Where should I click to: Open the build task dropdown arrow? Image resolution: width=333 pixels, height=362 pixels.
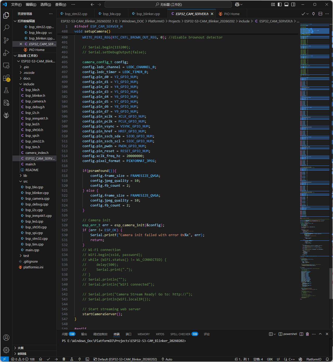(x=308, y=14)
